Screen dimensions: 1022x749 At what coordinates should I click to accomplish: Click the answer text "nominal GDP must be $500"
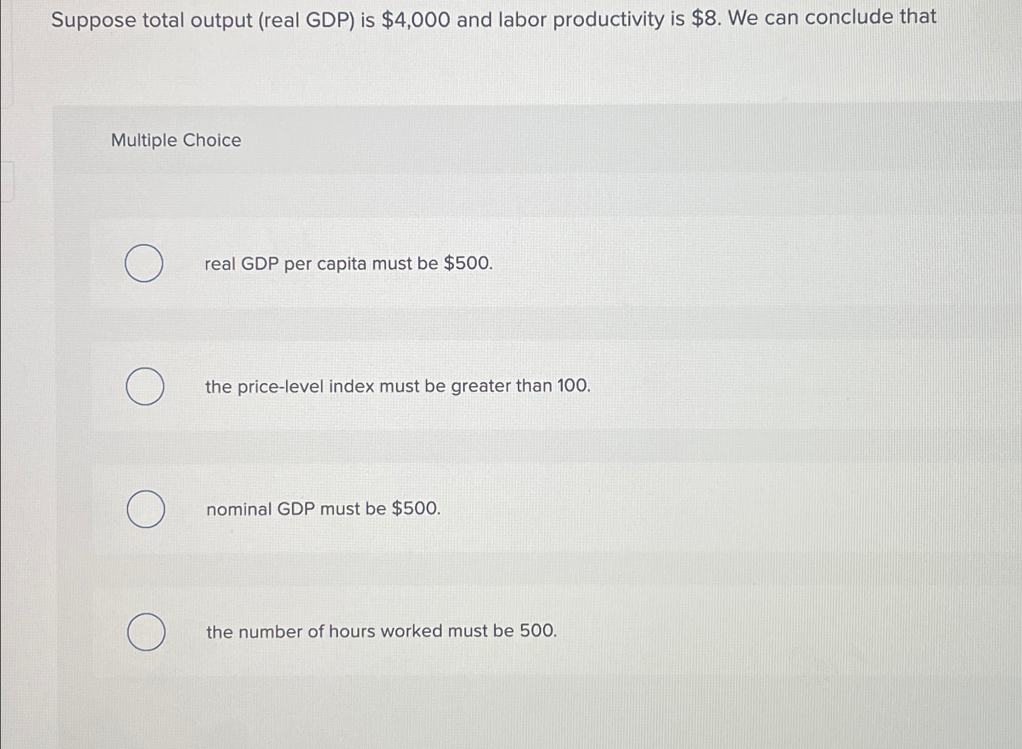click(x=322, y=509)
